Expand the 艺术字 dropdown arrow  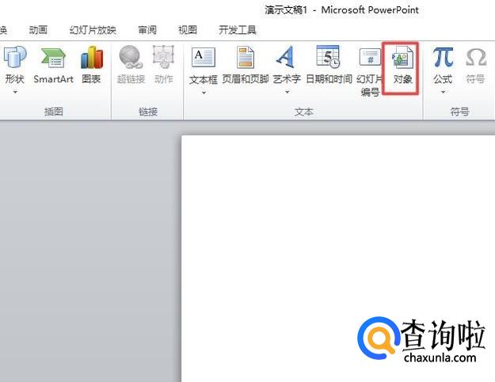(x=287, y=92)
